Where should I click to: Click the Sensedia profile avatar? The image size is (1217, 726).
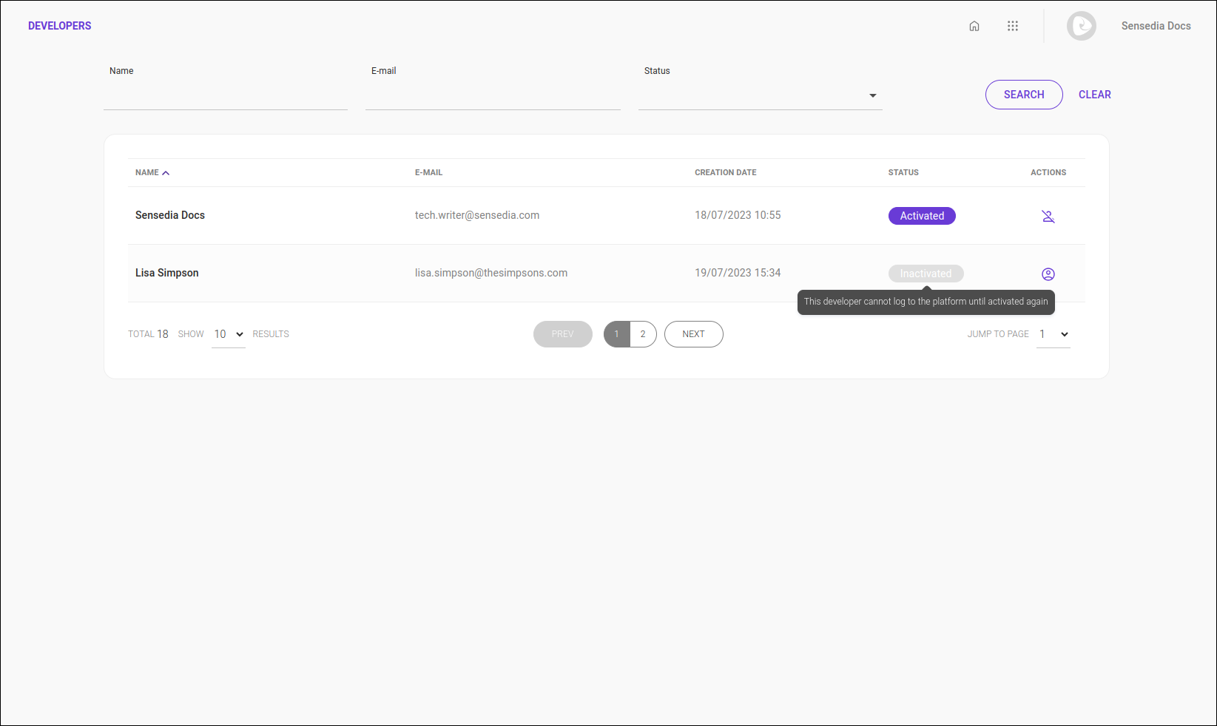coord(1081,25)
